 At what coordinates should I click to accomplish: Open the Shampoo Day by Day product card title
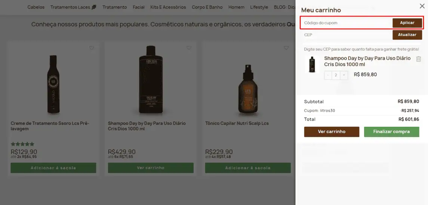[x=147, y=126]
